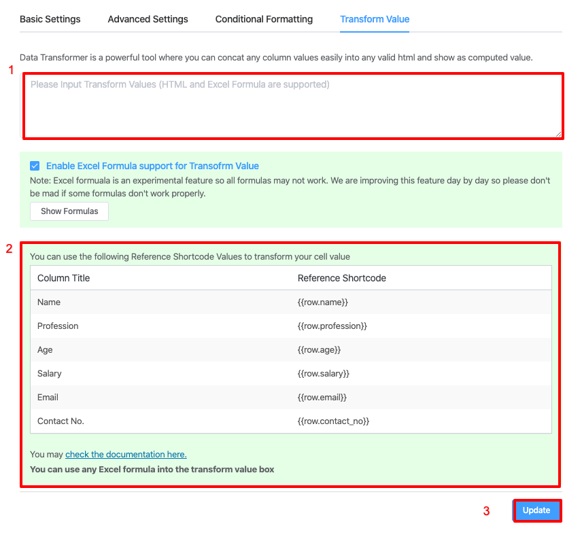The image size is (582, 541).
Task: Go to the Conditional Formatting tab
Action: [264, 19]
